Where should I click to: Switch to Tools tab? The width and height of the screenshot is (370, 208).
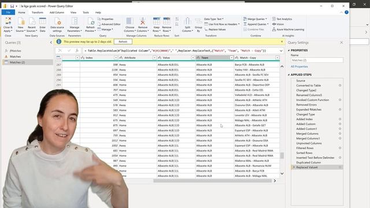click(x=86, y=12)
